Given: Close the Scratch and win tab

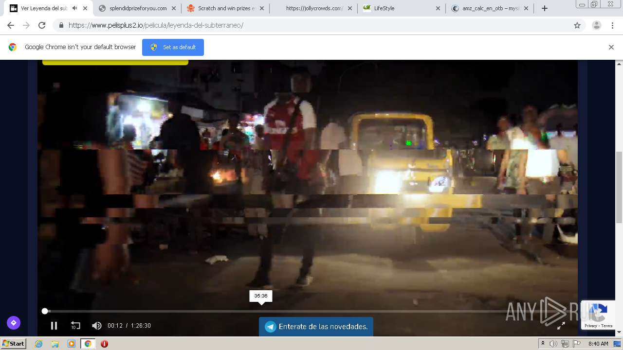Looking at the screenshot, I should [262, 8].
